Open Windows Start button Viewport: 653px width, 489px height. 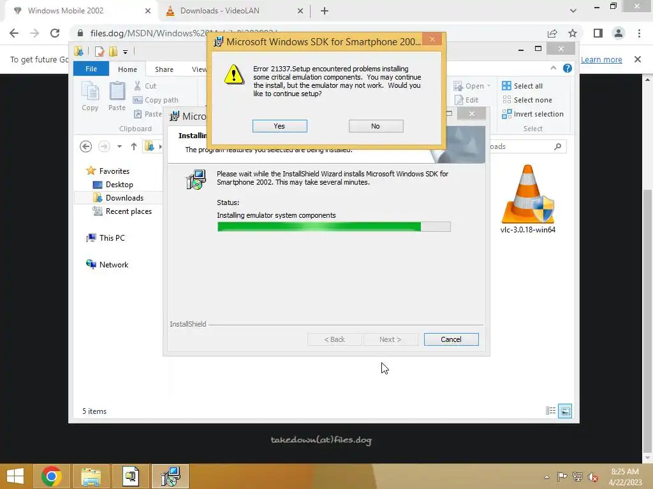point(15,476)
